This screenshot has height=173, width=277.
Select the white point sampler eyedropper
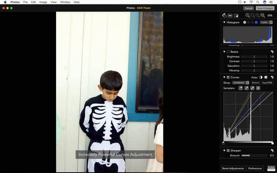coord(252,88)
